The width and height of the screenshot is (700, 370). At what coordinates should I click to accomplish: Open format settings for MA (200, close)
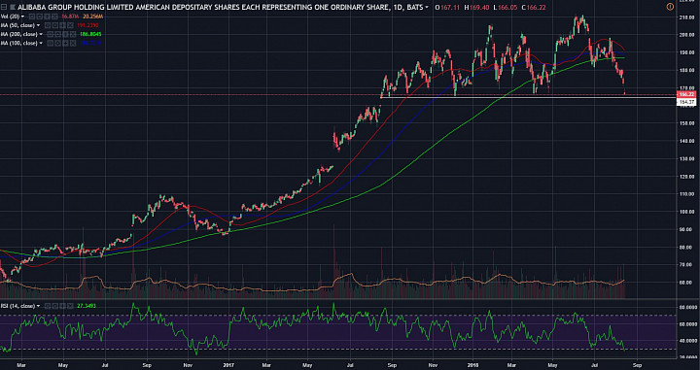coord(57,34)
